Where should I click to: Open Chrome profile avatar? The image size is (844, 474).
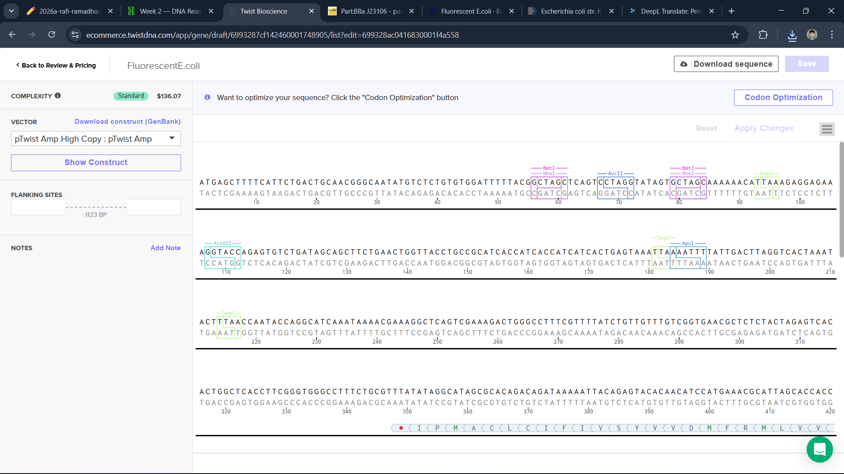click(812, 35)
